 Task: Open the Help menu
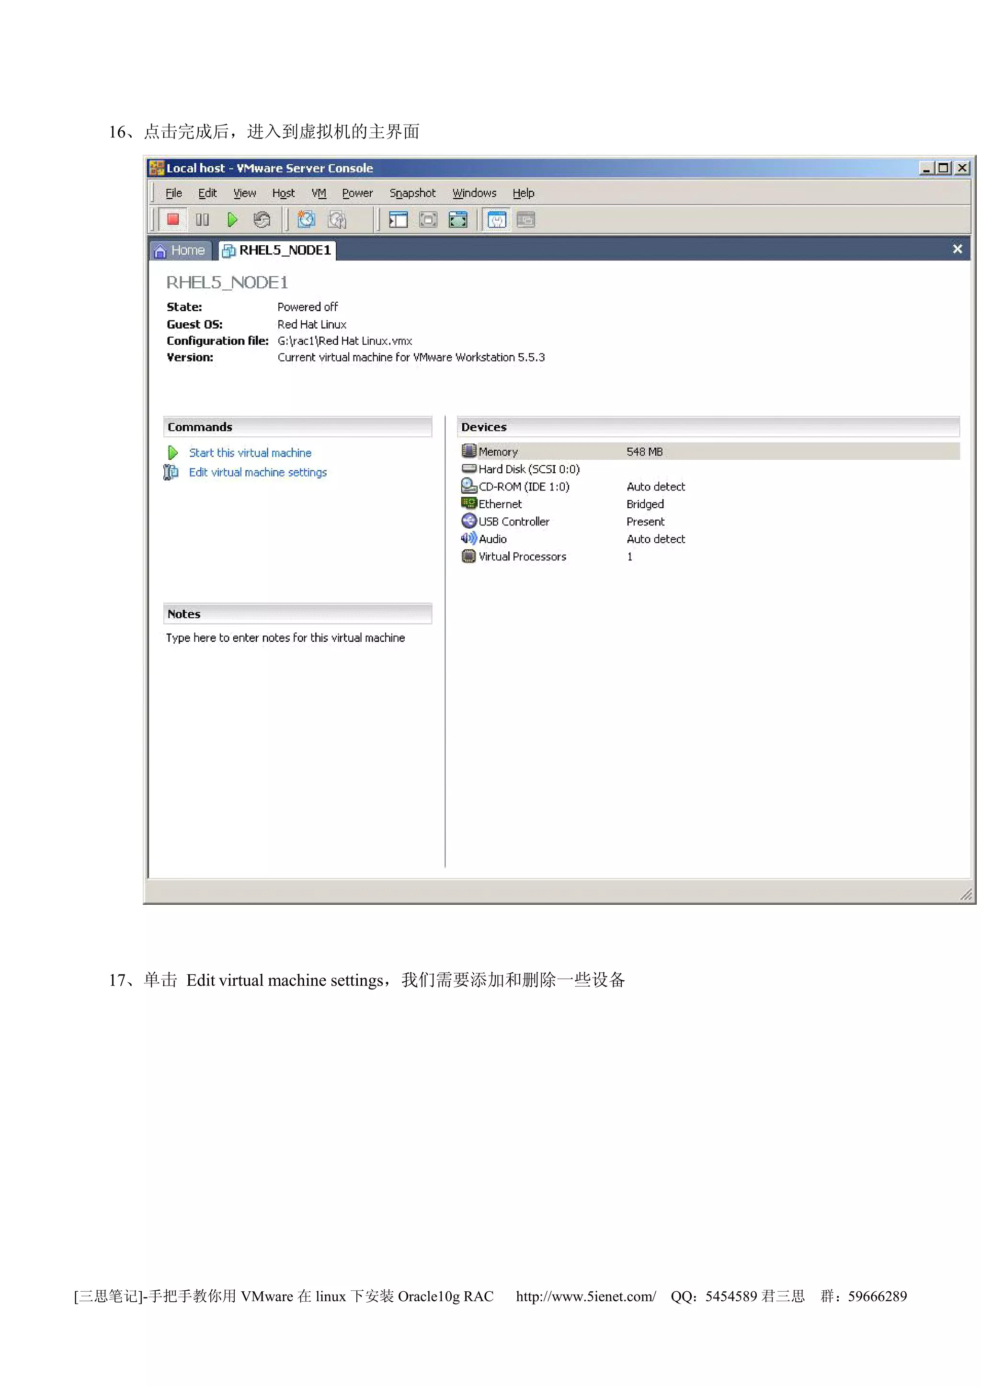(x=524, y=193)
